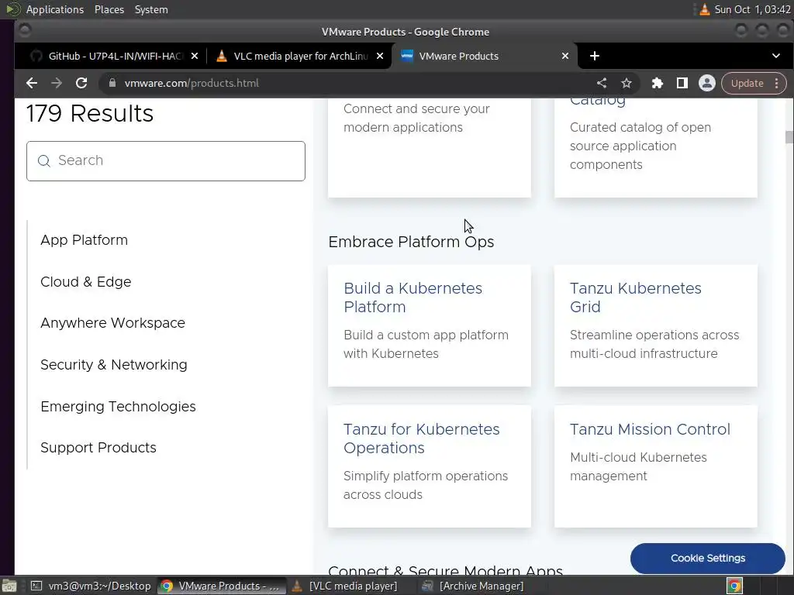This screenshot has height=595, width=794.
Task: Open the Chrome extensions puzzle icon
Action: (x=658, y=83)
